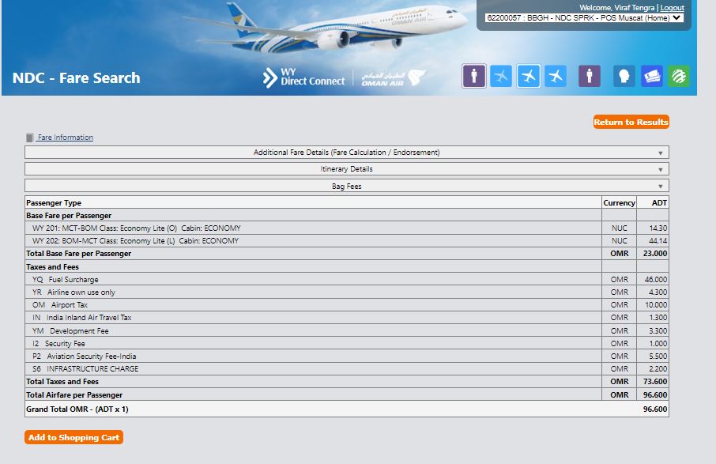Open the Fare Information link
Viewport: 716px width, 464px height.
63,136
